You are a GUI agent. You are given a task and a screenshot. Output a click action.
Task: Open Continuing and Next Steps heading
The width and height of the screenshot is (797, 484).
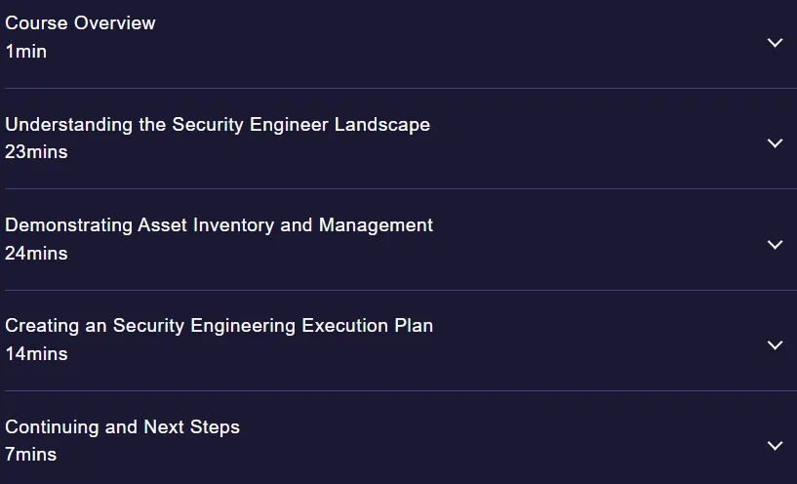[123, 427]
